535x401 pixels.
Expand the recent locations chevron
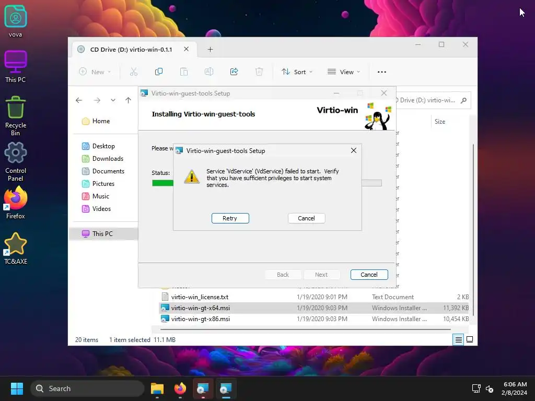[113, 100]
